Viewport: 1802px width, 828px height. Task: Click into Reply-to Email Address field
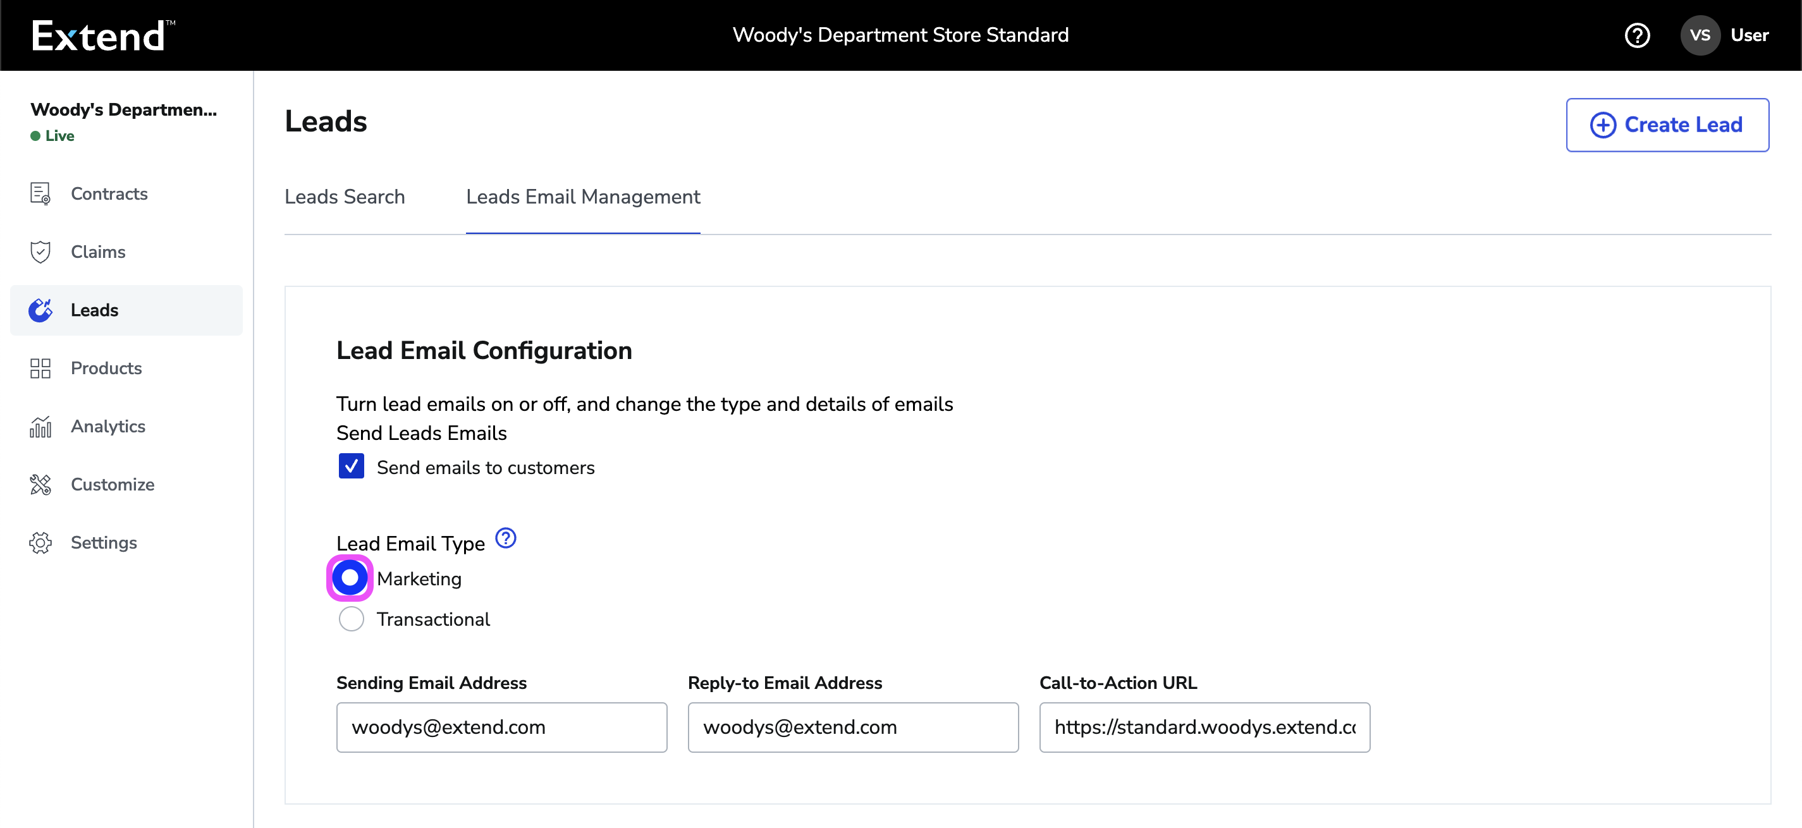pos(853,727)
